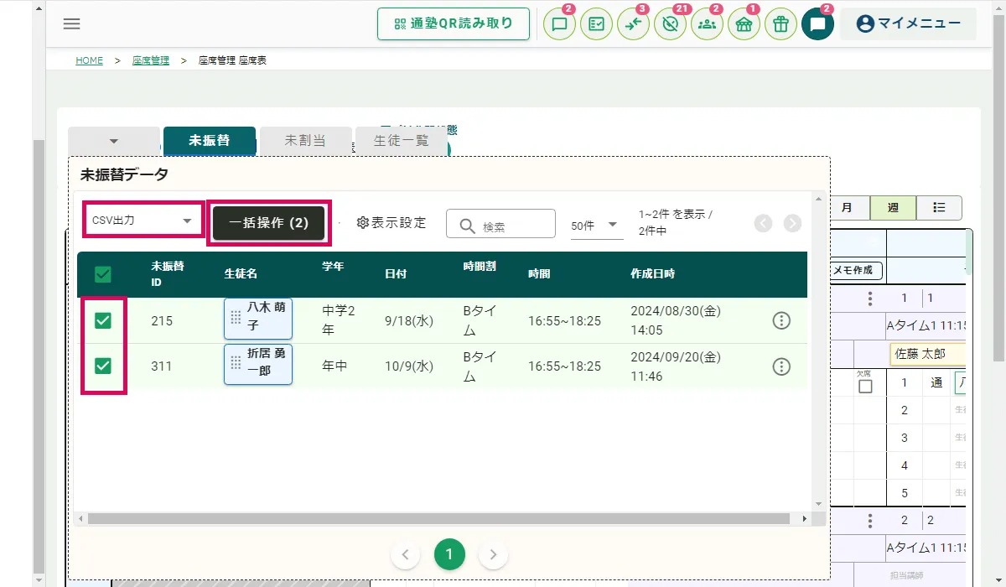Toggle the select-all checkbox in table header
The height and width of the screenshot is (587, 1006).
(x=103, y=274)
